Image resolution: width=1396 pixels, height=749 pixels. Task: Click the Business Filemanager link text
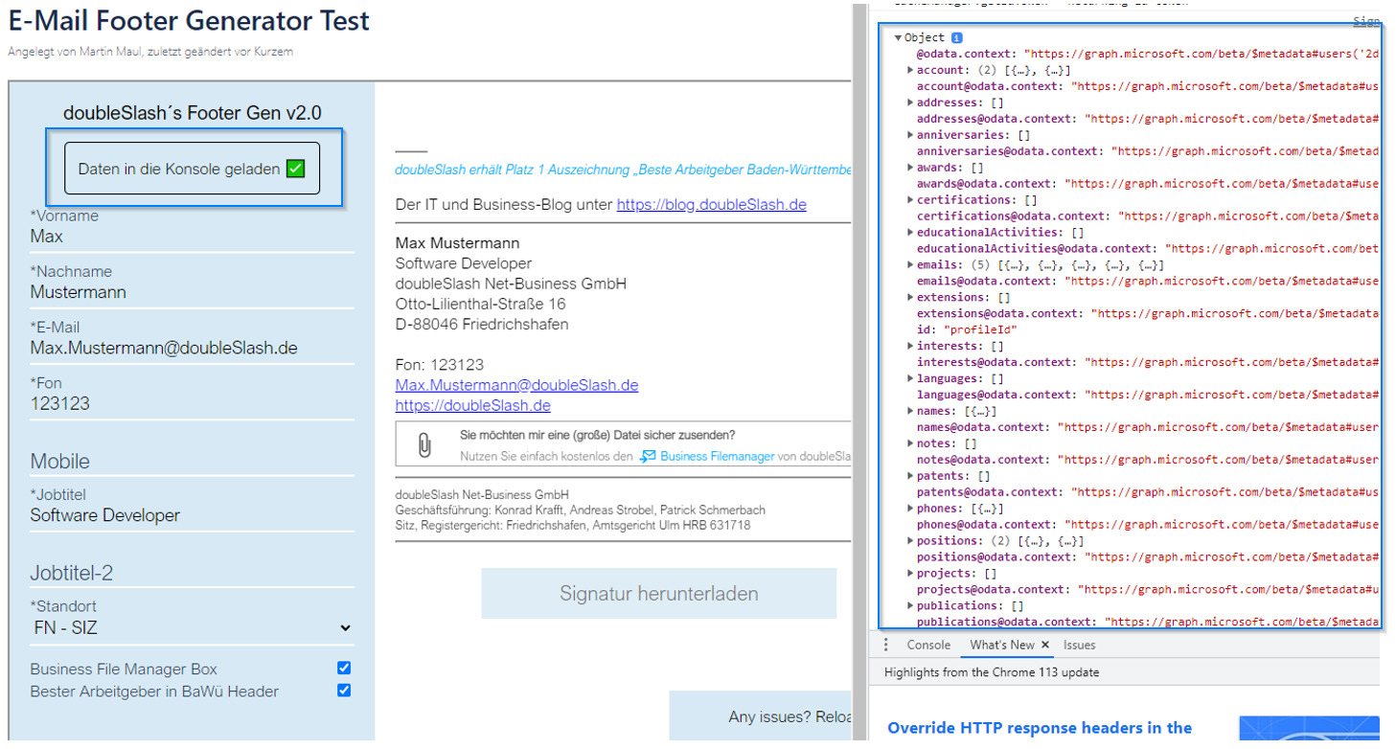click(717, 457)
